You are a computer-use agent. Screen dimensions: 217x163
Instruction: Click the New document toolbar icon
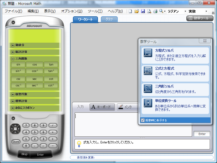pyautogui.click(x=130, y=11)
